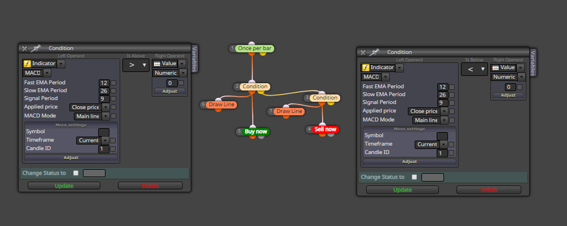Click Symbol field in right panel
Image resolution: width=567 pixels, height=226 pixels.
(442, 136)
